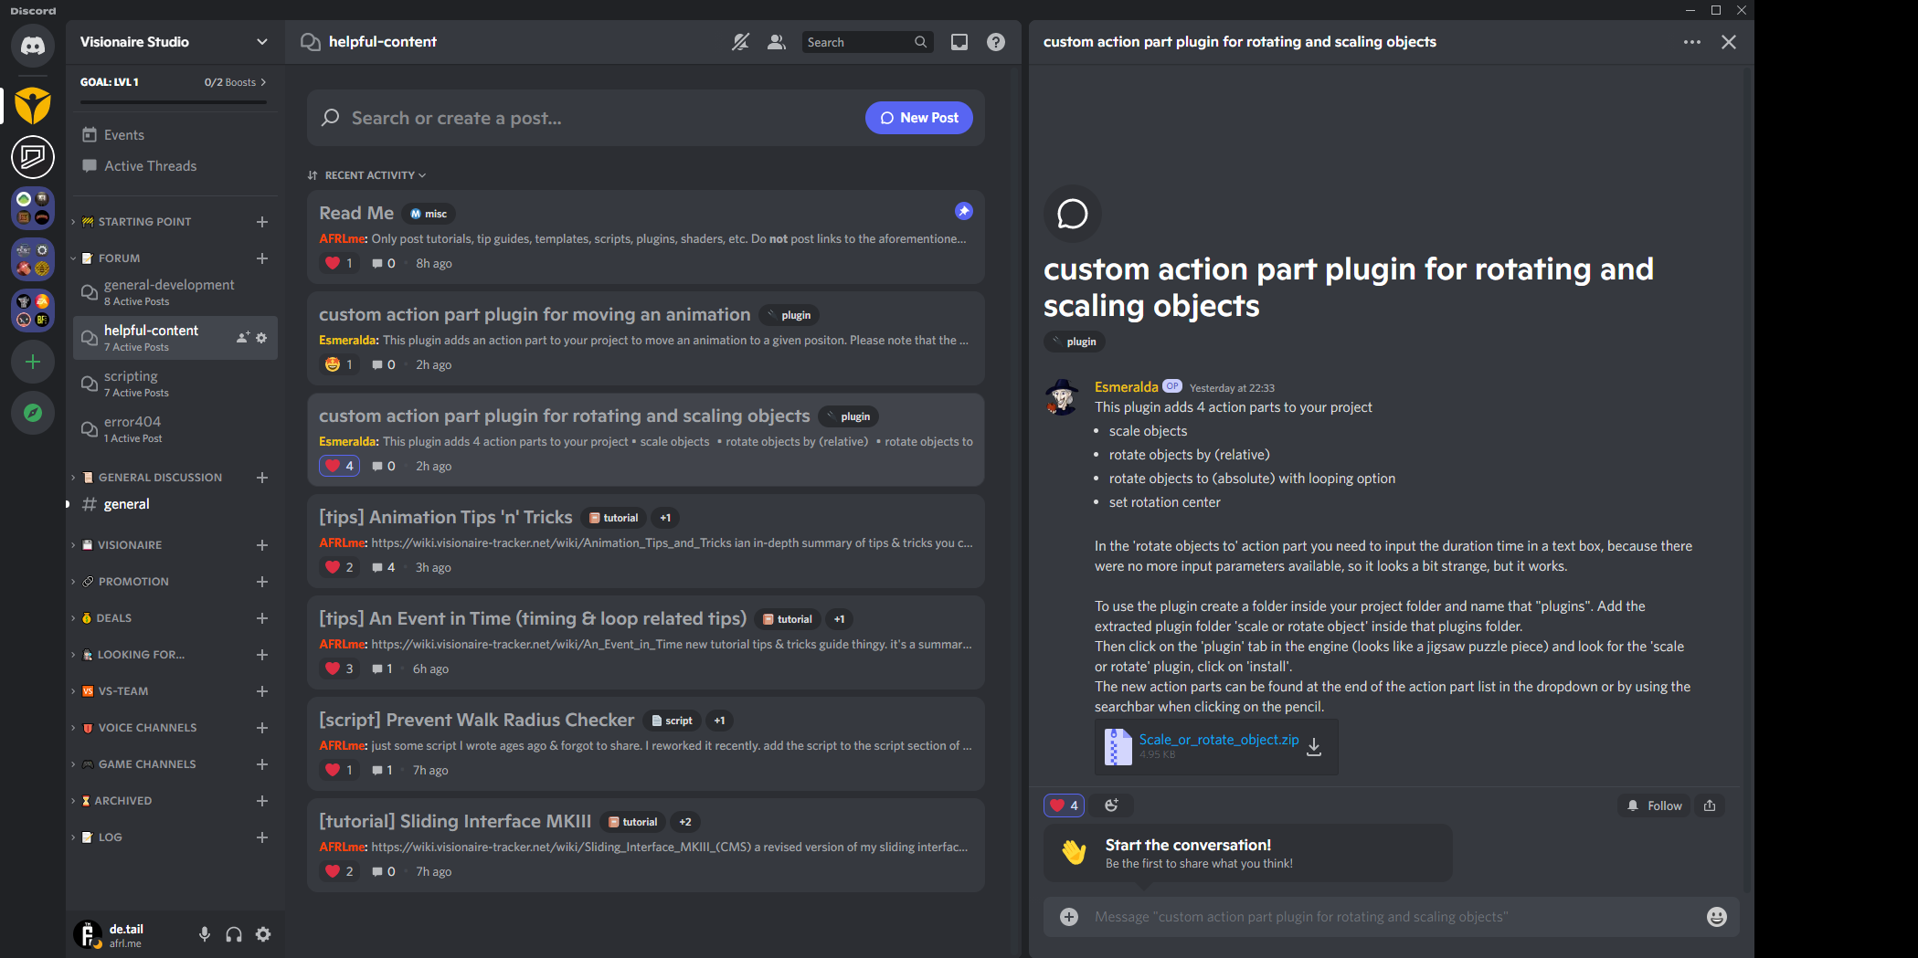
Task: Close the thread panel with X
Action: [1729, 42]
